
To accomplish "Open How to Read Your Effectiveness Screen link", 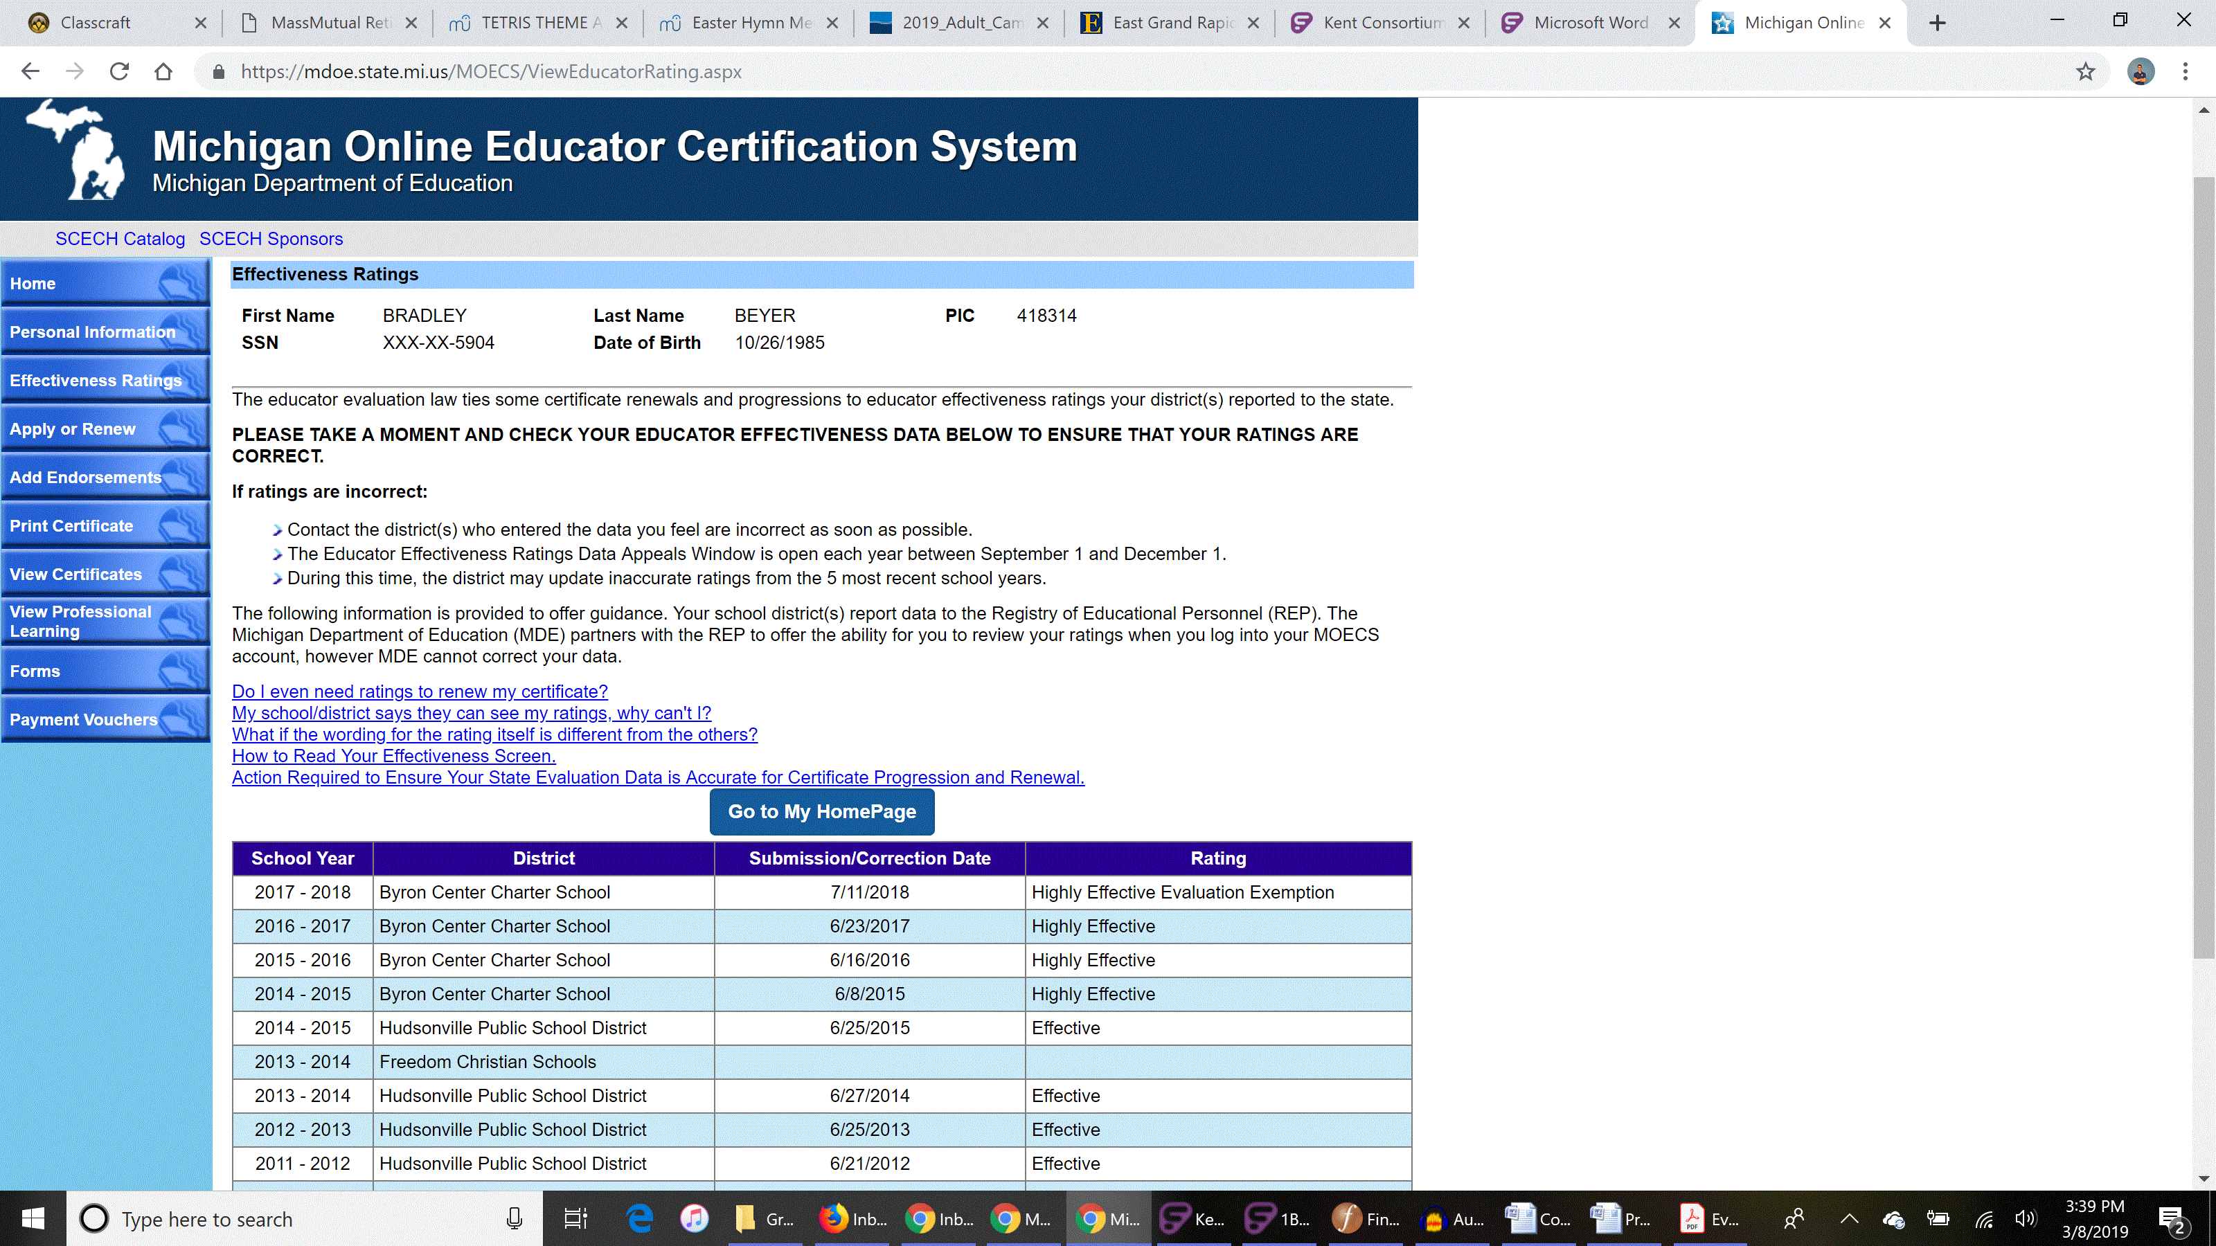I will click(x=394, y=756).
